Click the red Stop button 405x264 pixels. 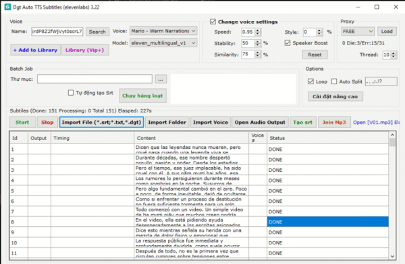(47, 122)
